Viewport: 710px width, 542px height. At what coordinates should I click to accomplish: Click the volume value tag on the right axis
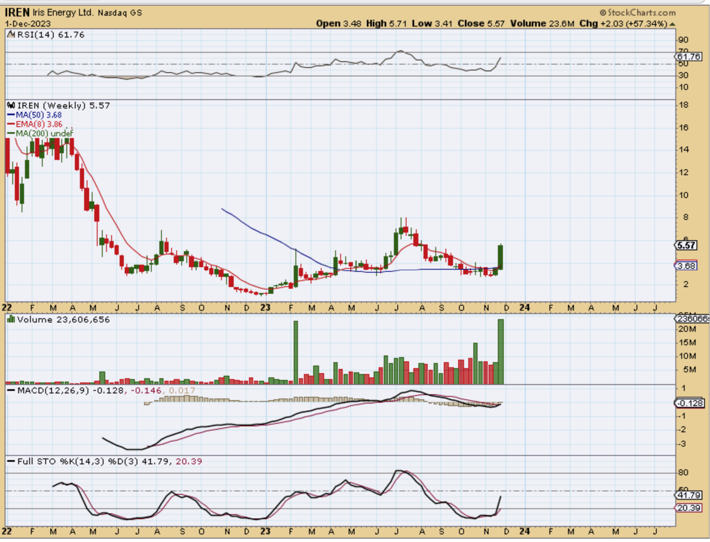pos(692,319)
